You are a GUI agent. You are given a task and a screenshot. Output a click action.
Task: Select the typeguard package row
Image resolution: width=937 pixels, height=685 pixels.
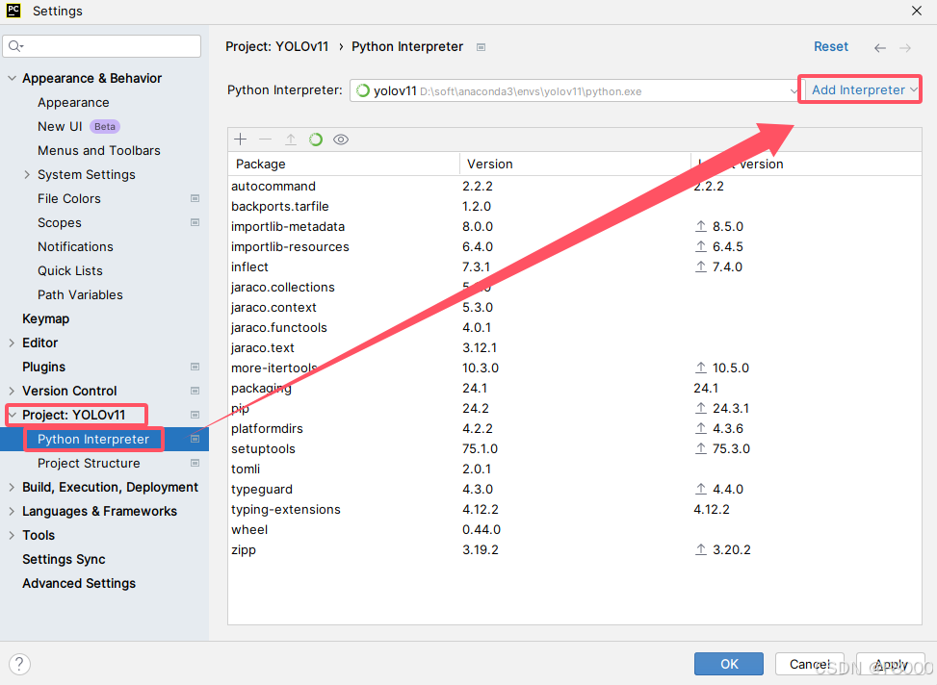pyautogui.click(x=574, y=489)
